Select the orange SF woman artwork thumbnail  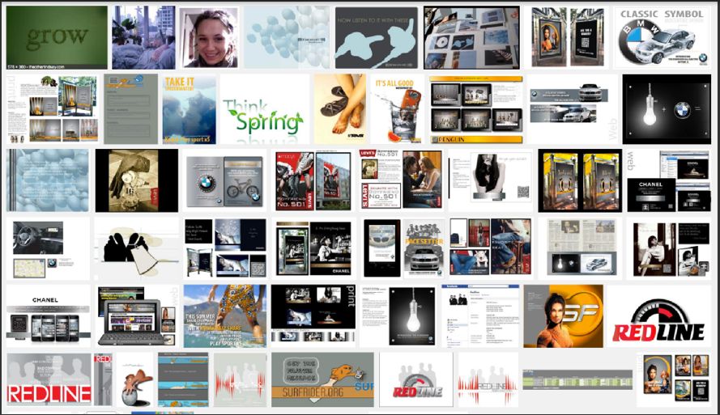[564, 316]
